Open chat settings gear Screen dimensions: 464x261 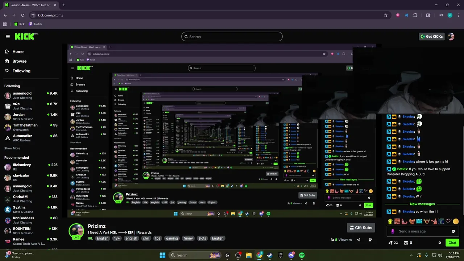[440, 243]
